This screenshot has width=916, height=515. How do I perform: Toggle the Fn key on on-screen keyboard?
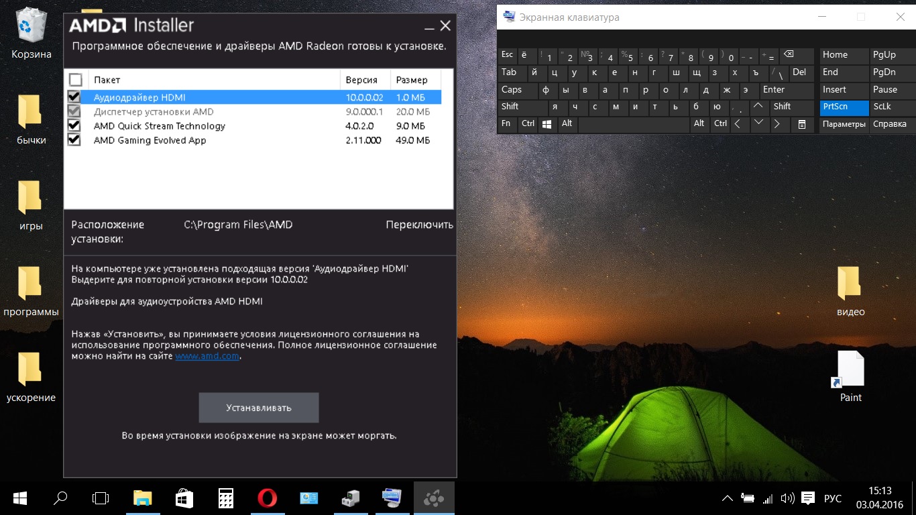[507, 124]
